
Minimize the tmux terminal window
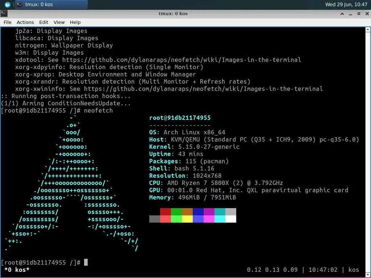point(350,14)
